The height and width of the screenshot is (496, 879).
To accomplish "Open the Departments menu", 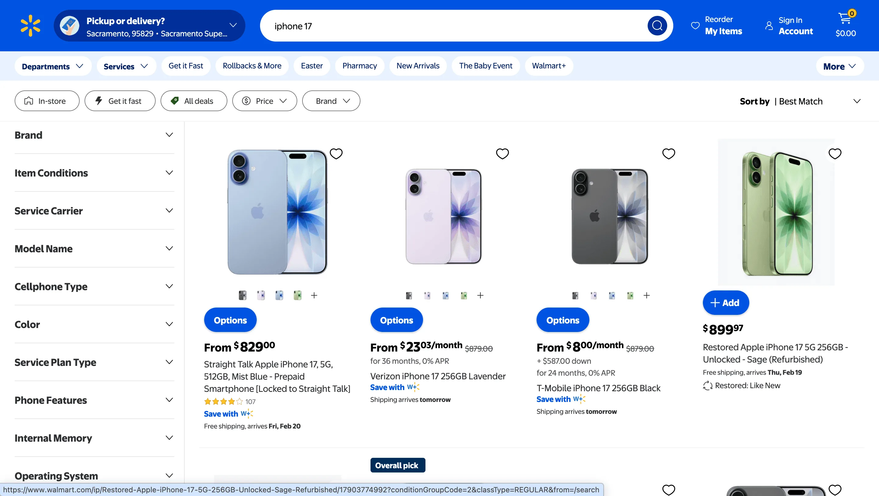I will point(52,66).
